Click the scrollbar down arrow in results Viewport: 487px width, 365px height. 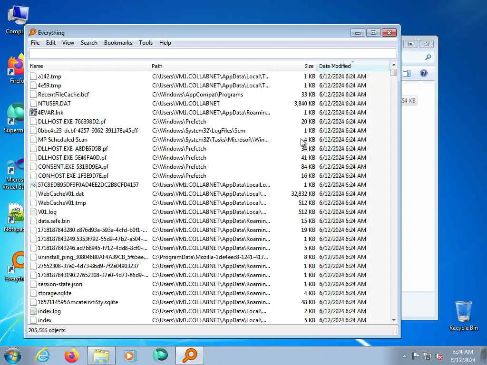tap(393, 320)
